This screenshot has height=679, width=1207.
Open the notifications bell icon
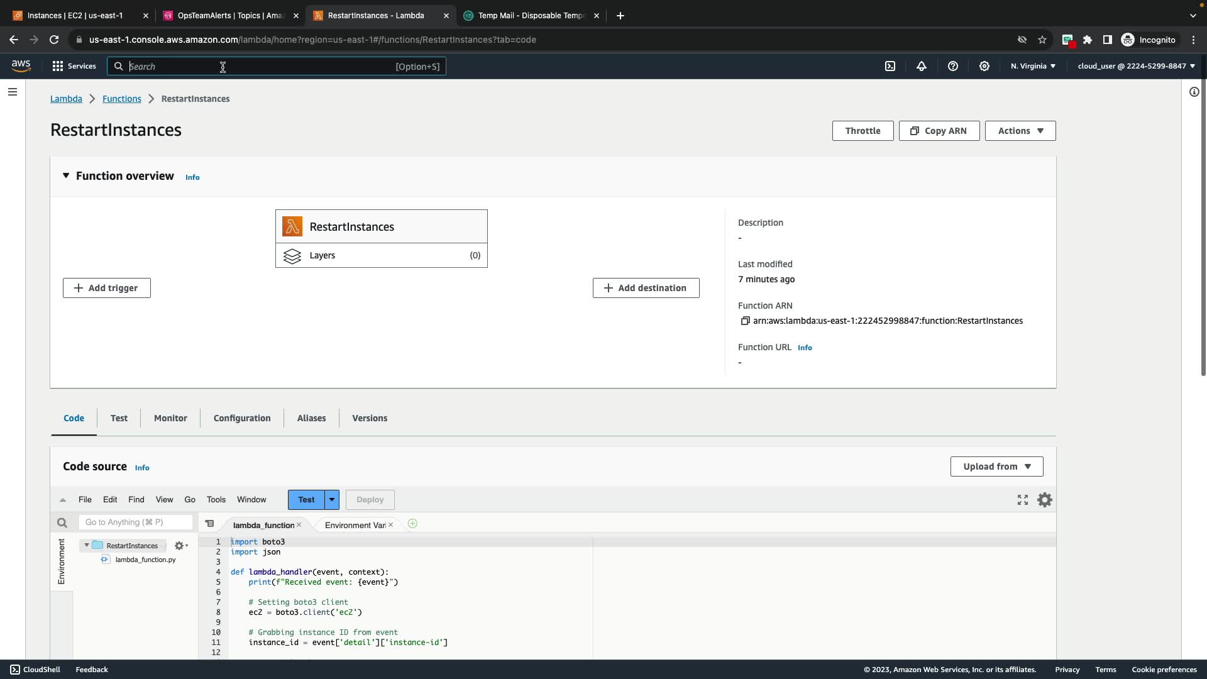(922, 66)
